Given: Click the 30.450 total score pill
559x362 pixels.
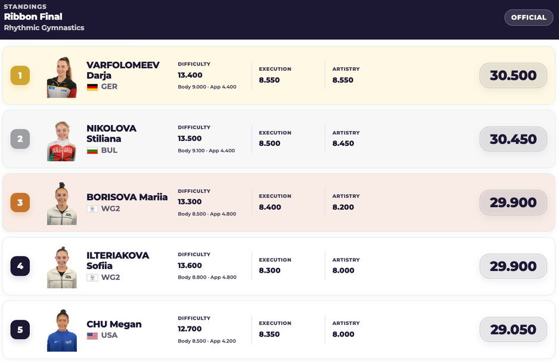Looking at the screenshot, I should (x=513, y=139).
